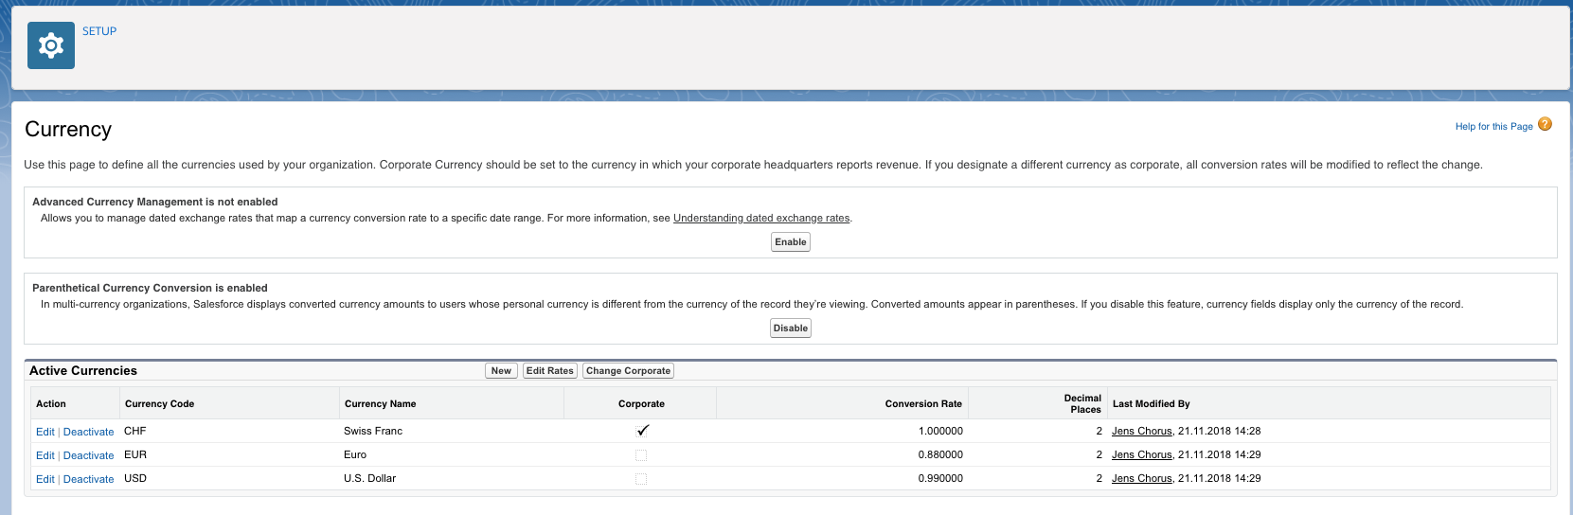Click the Corporate column header
This screenshot has width=1573, height=515.
(641, 403)
